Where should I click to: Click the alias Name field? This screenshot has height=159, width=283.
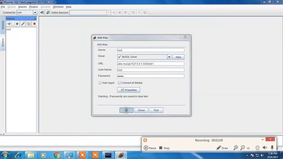click(x=150, y=50)
